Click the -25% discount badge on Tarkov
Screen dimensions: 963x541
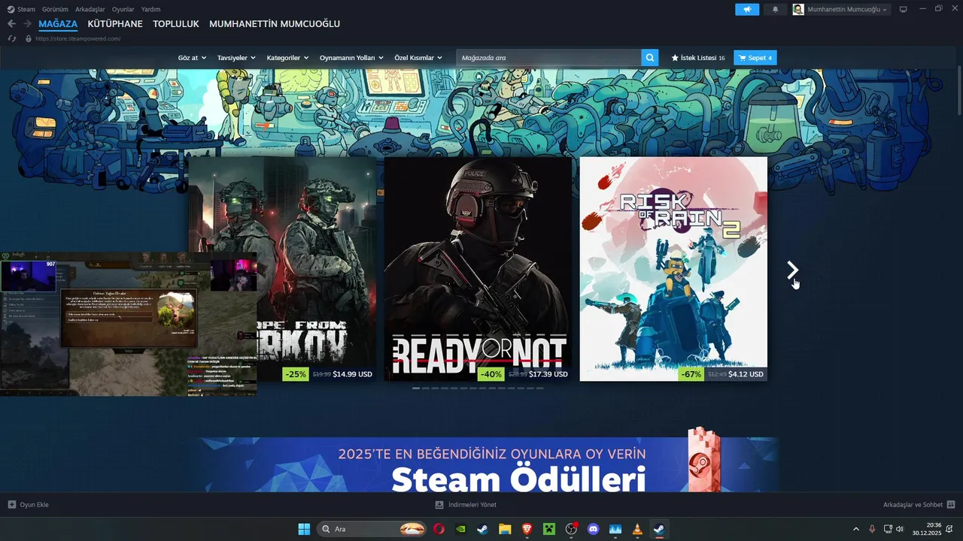[296, 373]
